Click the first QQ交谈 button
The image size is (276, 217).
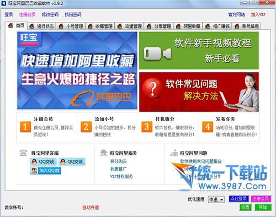pos(43,161)
